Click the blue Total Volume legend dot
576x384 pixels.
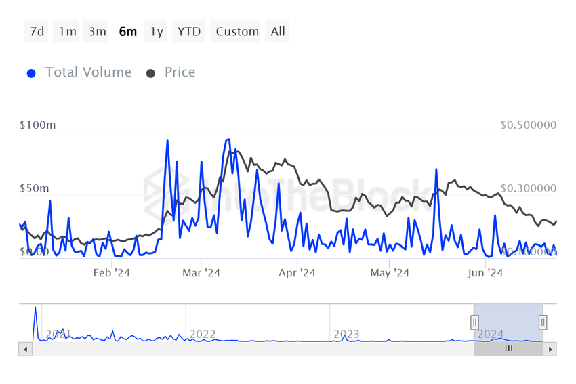31,73
